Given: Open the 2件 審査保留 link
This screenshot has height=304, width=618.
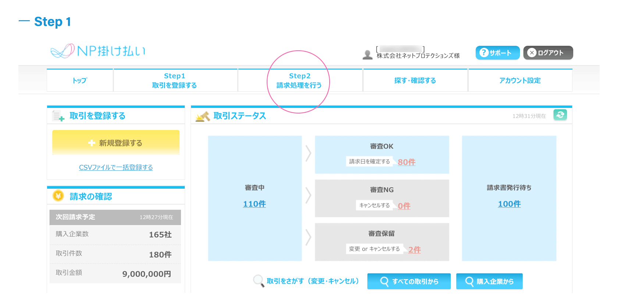Looking at the screenshot, I should click(415, 250).
